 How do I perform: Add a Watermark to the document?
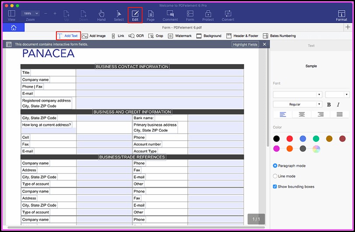coord(180,36)
